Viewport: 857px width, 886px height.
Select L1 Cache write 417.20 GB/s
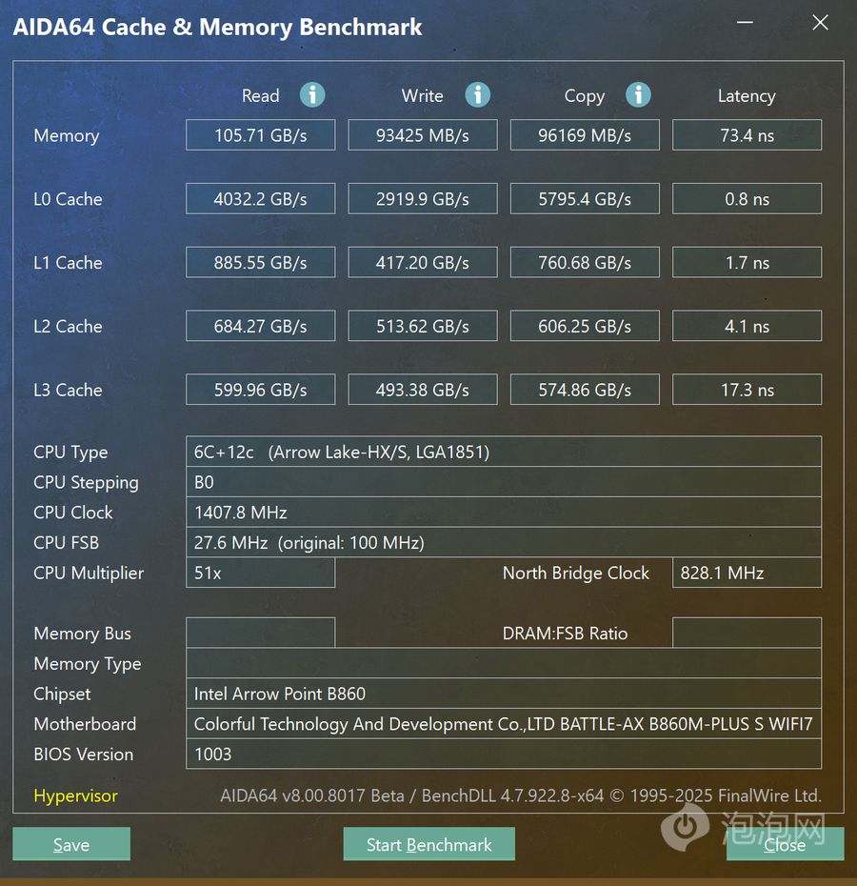[423, 262]
